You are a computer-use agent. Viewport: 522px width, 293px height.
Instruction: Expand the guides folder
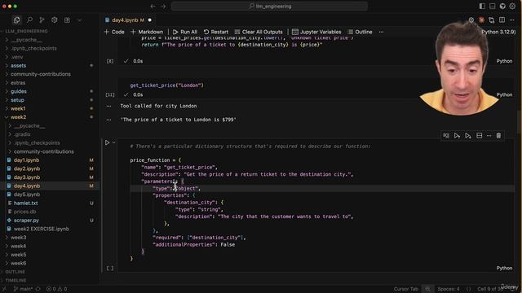click(x=18, y=91)
